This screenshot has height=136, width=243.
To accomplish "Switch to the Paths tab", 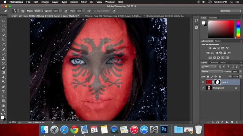I will click(223, 63).
